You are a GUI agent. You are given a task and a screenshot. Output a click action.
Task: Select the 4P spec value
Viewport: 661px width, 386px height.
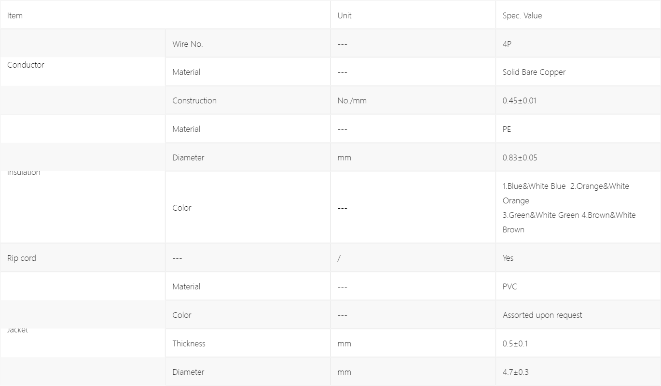pyautogui.click(x=507, y=44)
